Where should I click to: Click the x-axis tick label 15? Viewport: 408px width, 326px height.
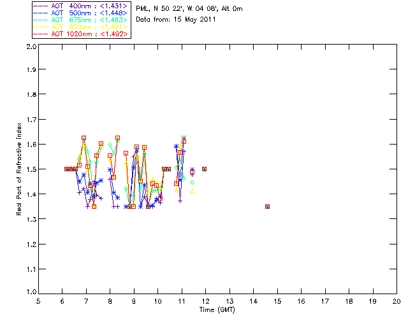coord(277,301)
